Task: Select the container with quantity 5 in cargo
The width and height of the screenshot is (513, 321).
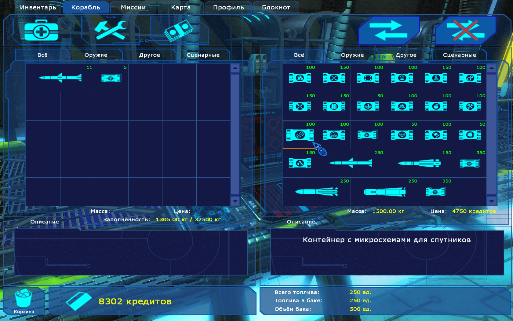Action: click(x=111, y=78)
